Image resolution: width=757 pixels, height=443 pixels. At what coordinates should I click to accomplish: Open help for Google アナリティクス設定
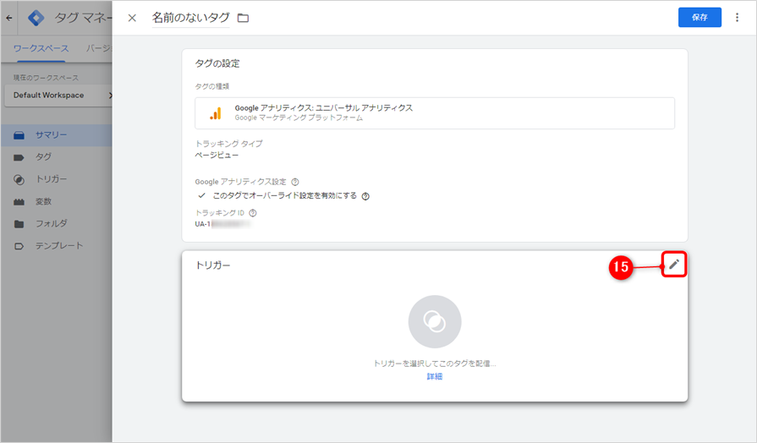[295, 182]
